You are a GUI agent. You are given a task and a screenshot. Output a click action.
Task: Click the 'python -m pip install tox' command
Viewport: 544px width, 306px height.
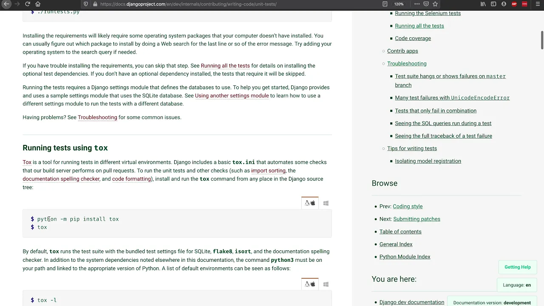78,219
